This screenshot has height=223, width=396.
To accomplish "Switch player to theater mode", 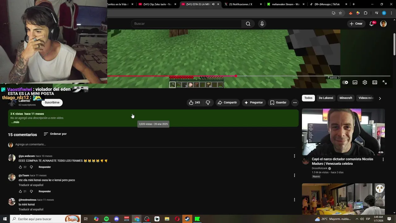I will tap(375, 82).
